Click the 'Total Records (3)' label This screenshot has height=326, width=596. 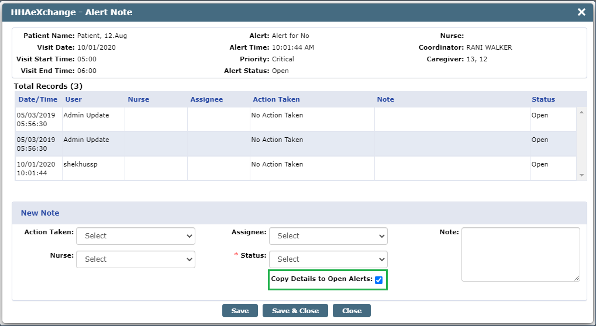(x=49, y=86)
